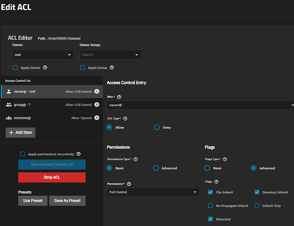Choose Advanced permissions type

pyautogui.click(x=156, y=168)
